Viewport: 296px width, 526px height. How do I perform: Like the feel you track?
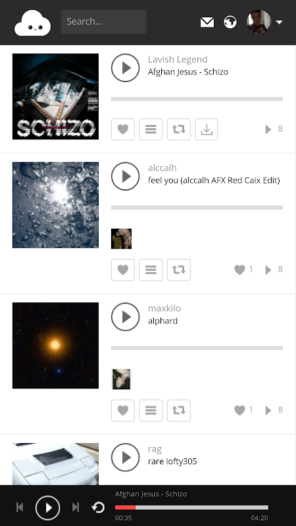click(123, 270)
